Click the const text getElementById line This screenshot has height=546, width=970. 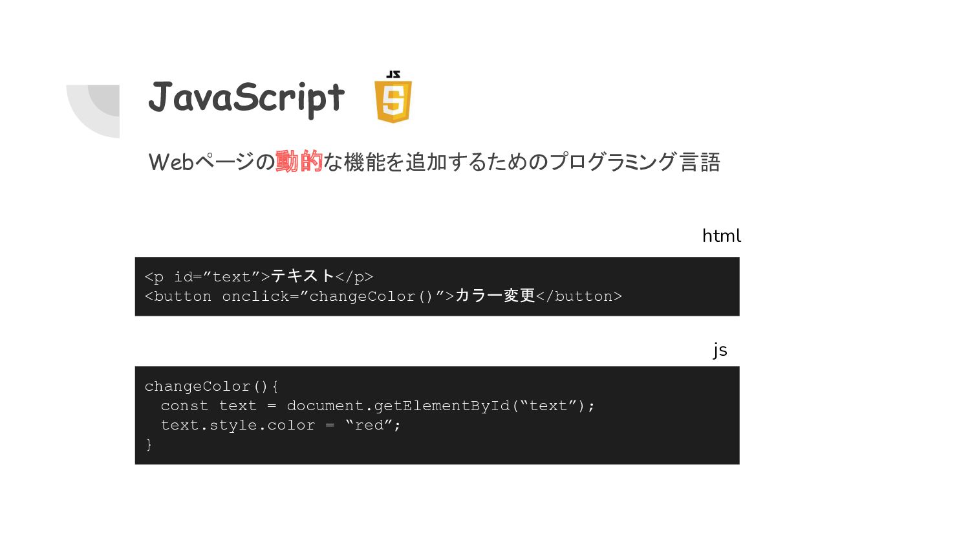pyautogui.click(x=378, y=406)
